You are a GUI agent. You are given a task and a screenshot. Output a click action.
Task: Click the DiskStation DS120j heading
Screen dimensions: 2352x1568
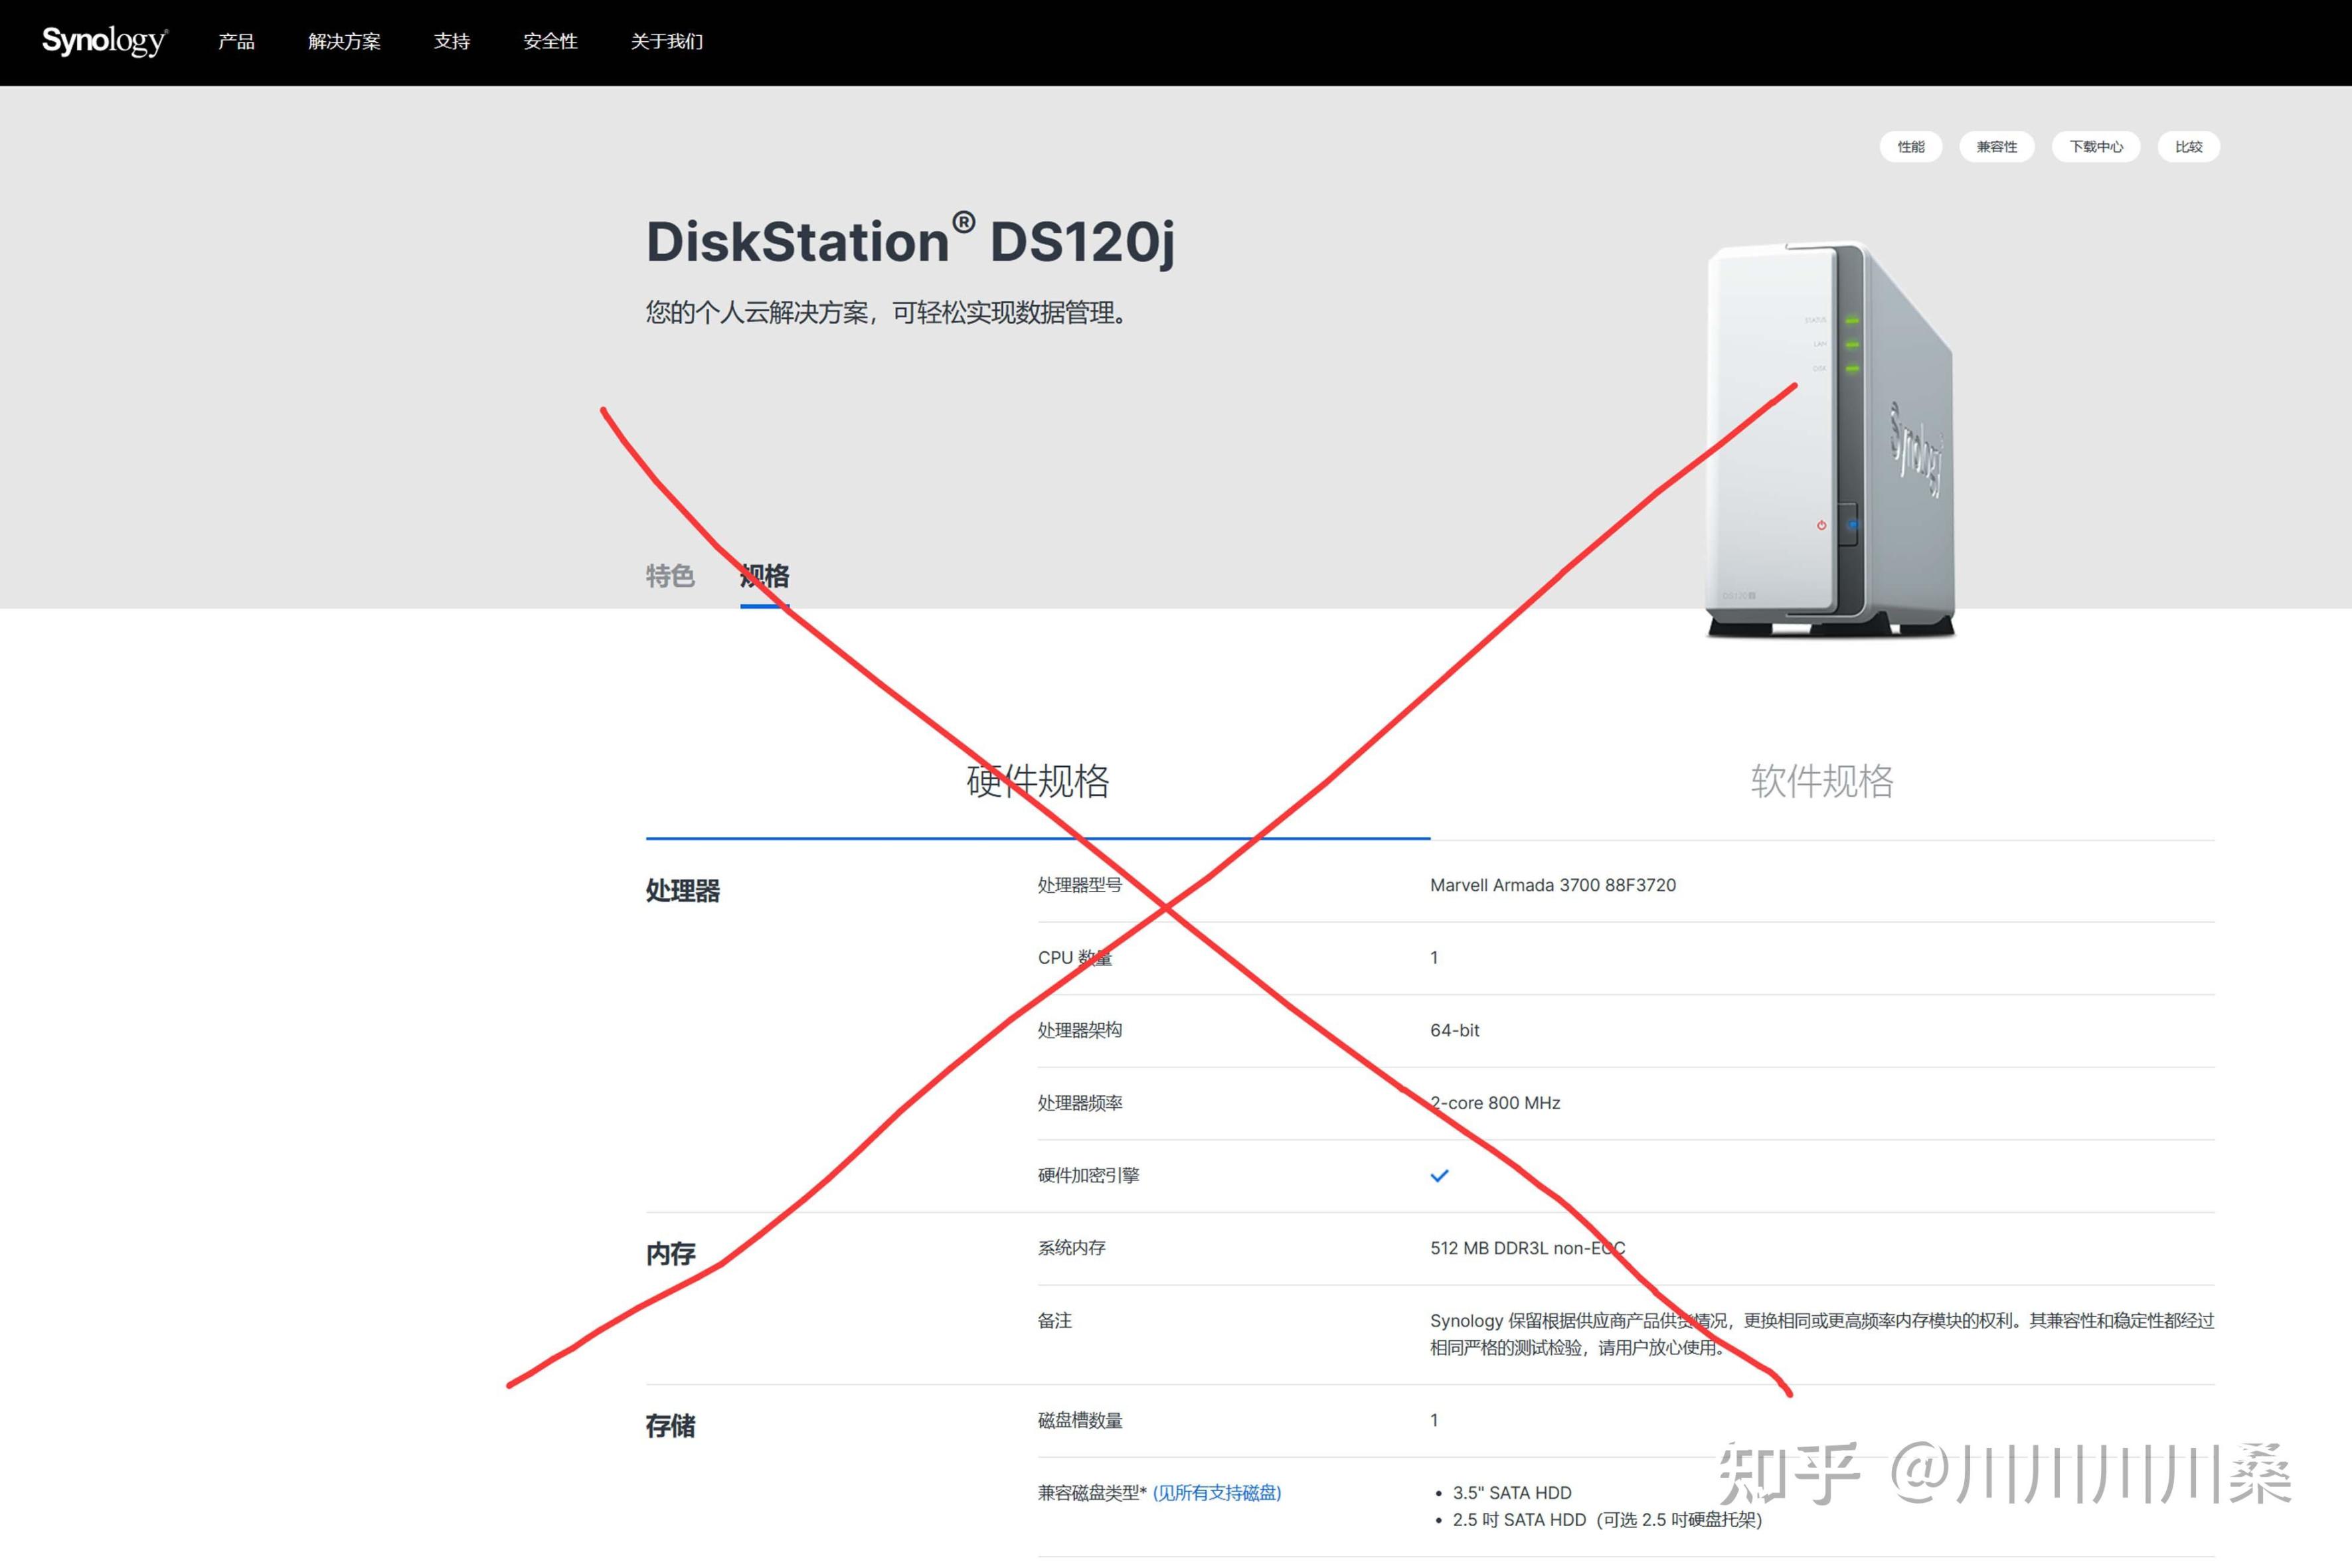910,241
